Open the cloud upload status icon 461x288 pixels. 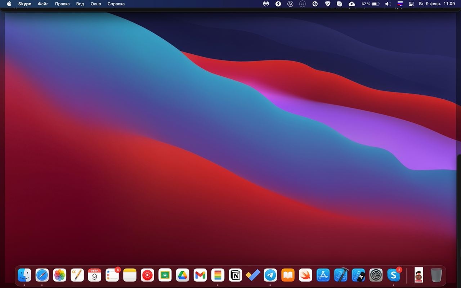pos(352,4)
